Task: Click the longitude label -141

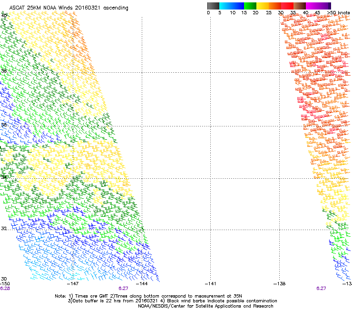Action: point(210,284)
